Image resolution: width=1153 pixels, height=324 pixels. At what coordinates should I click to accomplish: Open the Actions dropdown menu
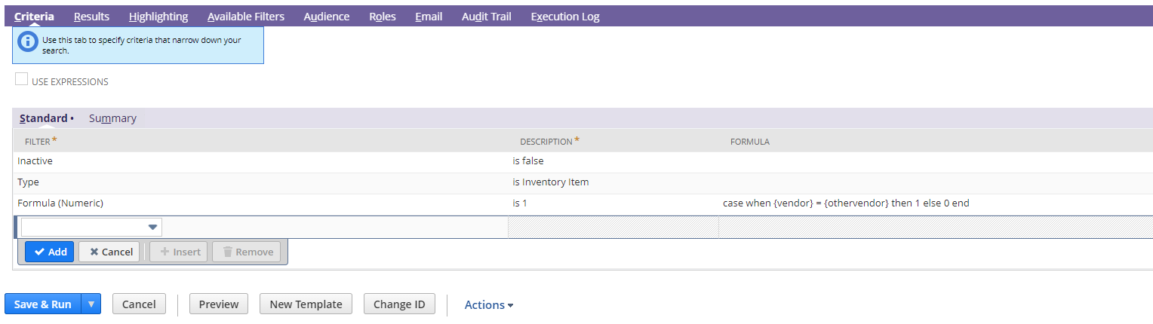pyautogui.click(x=489, y=304)
